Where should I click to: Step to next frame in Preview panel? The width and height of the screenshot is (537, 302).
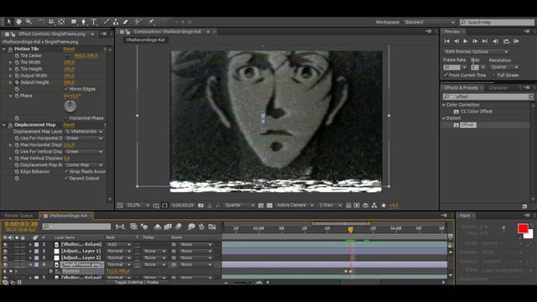(475, 41)
